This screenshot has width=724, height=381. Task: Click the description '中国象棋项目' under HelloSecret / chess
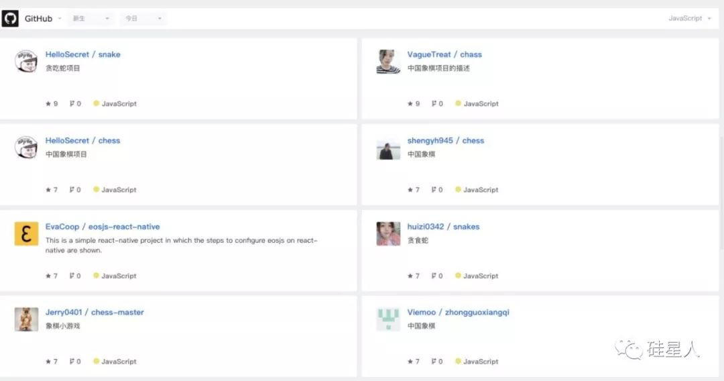tap(66, 154)
